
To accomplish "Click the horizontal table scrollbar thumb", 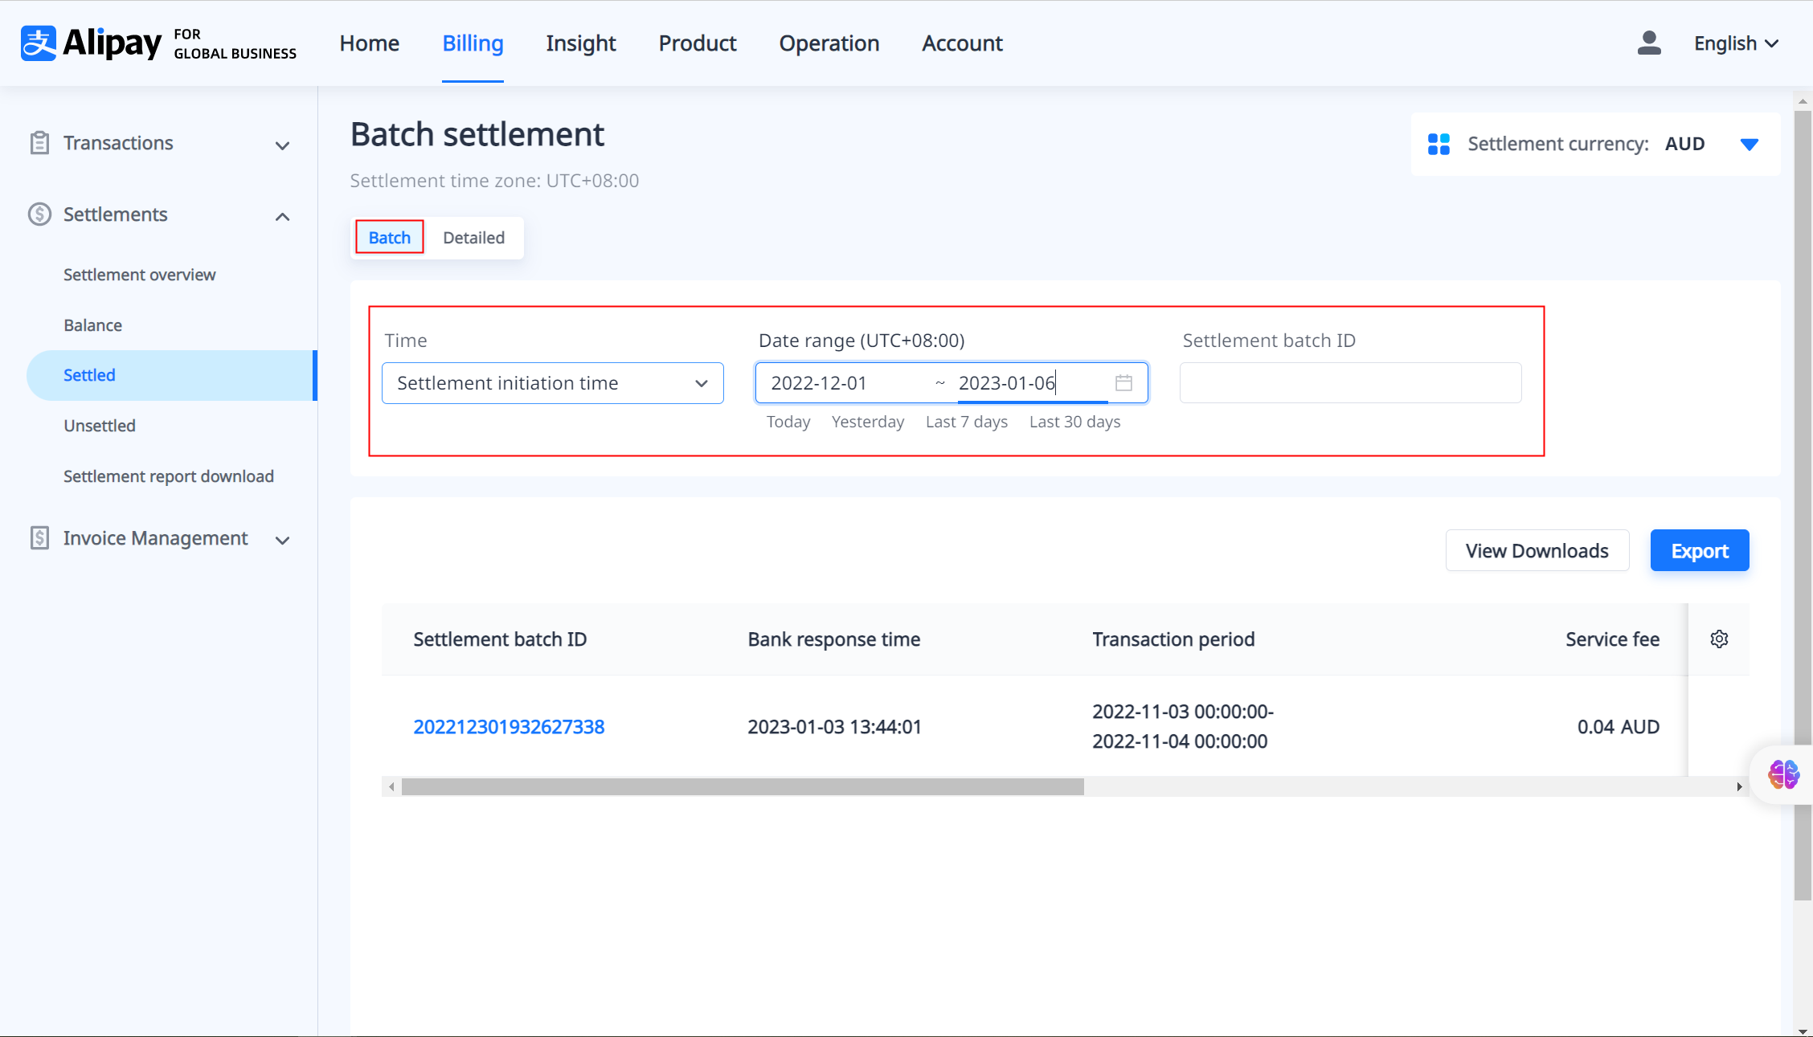I will [742, 787].
